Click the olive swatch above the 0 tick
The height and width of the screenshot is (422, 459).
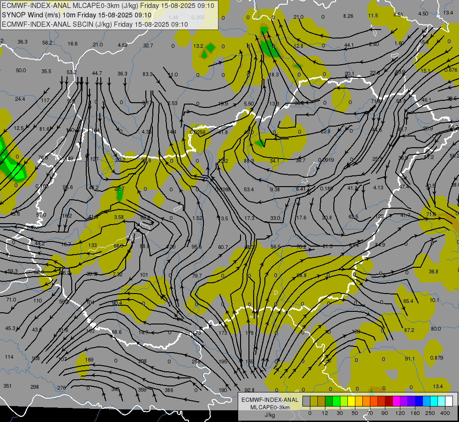[x=314, y=401]
